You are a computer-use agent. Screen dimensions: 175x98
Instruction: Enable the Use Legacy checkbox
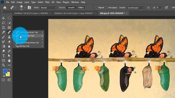(x=107, y=8)
